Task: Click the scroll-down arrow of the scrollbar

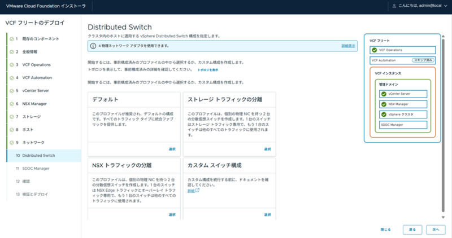Action: 443,217
